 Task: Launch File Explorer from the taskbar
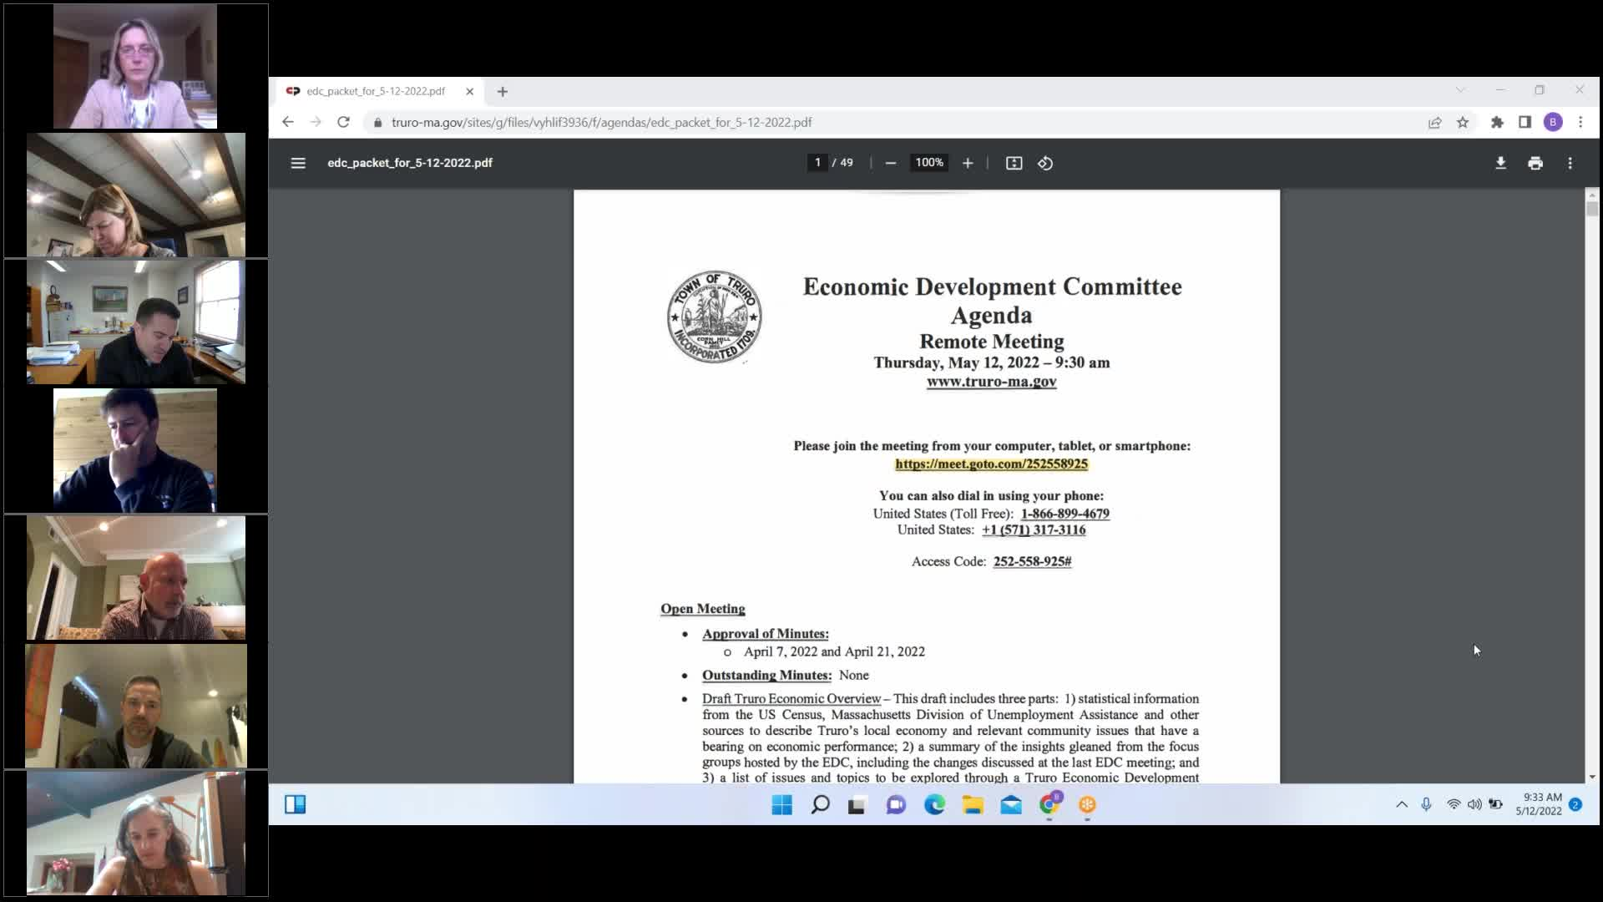(x=973, y=804)
